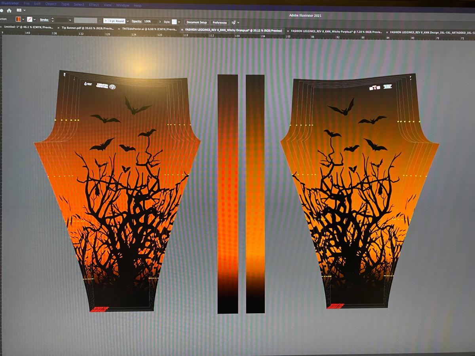Open the Style graphic style icon

click(174, 22)
